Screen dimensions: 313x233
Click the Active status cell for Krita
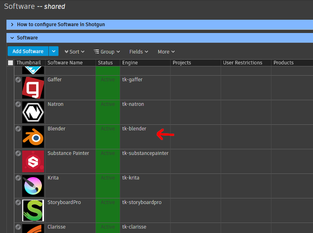coord(108,186)
